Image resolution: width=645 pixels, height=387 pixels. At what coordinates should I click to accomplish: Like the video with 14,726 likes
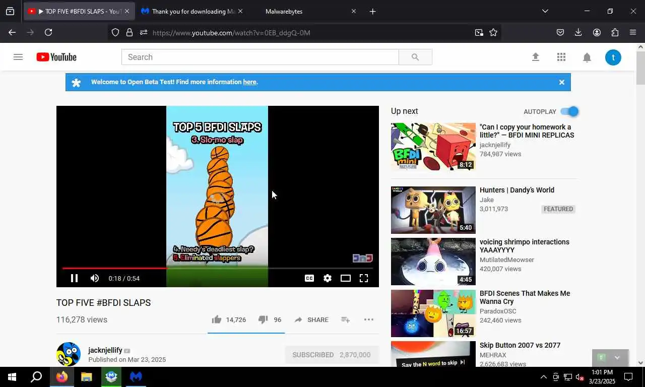pos(229,319)
